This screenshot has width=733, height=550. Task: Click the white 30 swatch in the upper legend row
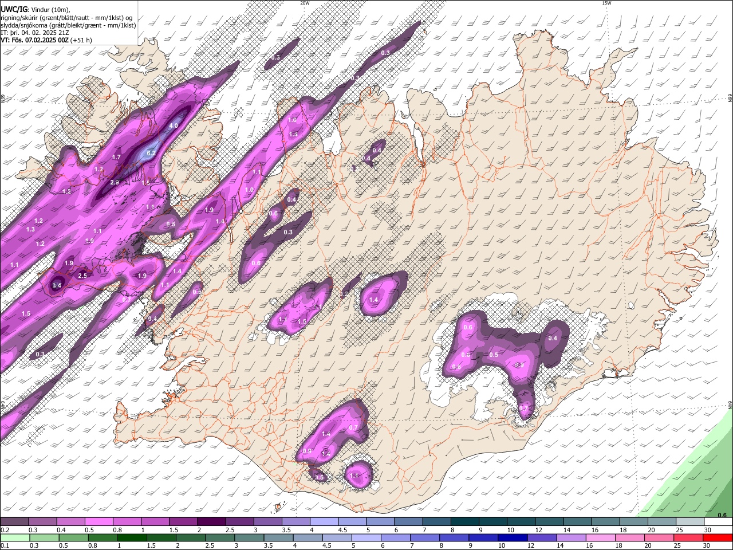(719, 522)
